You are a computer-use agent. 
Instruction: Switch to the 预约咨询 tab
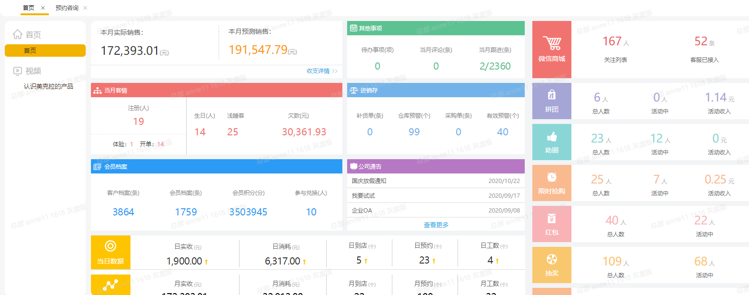pos(67,8)
